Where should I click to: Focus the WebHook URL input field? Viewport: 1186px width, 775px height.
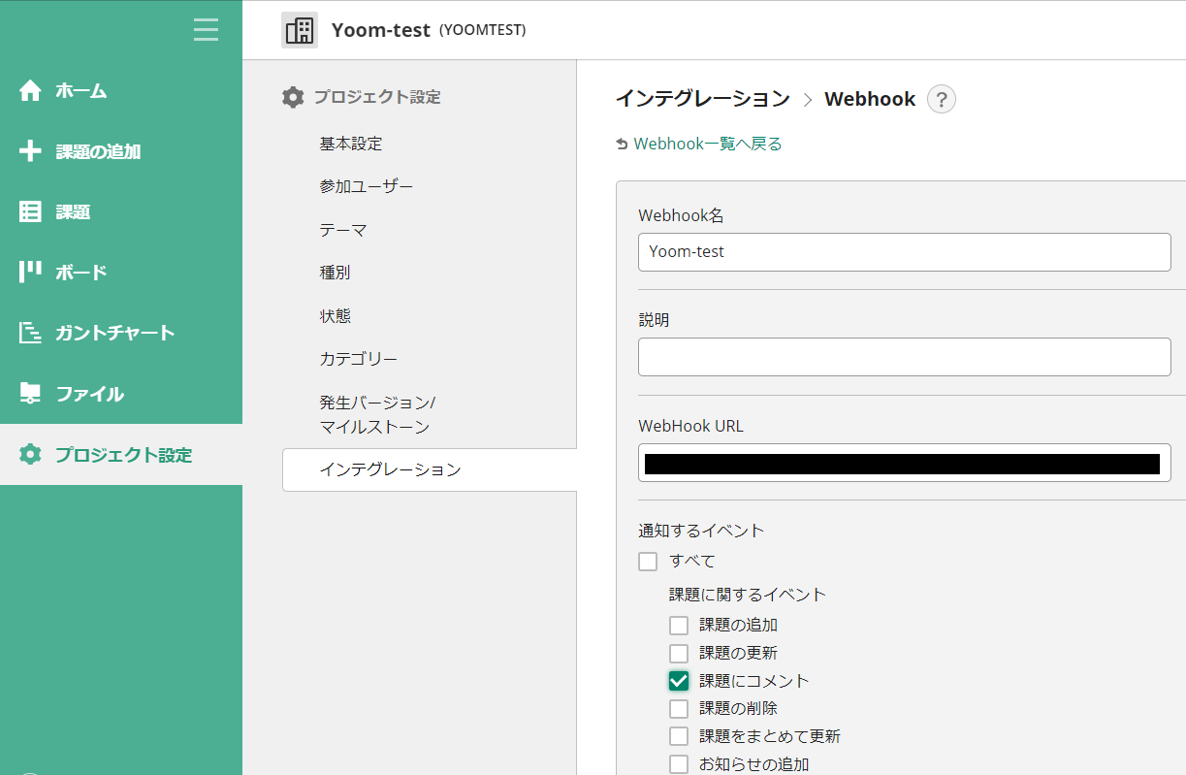coord(905,463)
